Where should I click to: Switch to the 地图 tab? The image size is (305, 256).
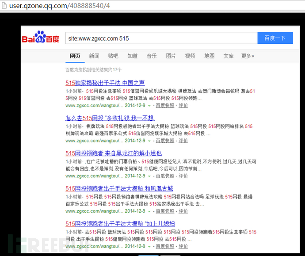coord(209,56)
